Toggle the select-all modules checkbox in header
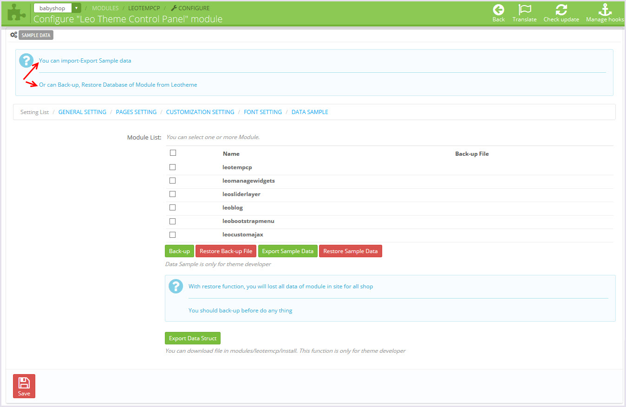Image resolution: width=626 pixels, height=407 pixels. [x=173, y=153]
